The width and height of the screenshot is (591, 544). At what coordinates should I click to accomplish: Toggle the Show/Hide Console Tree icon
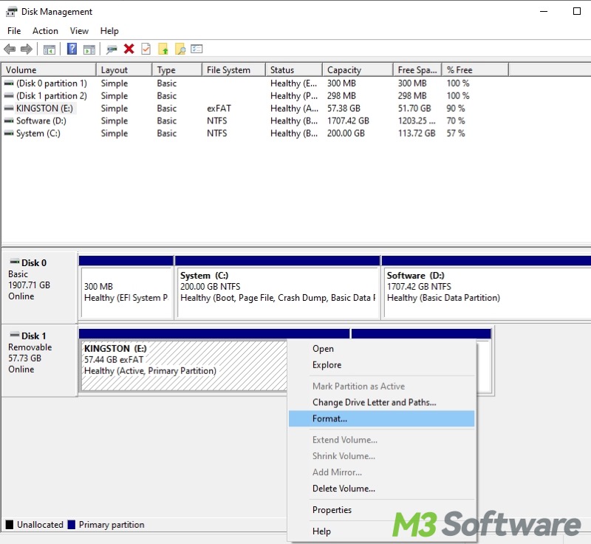(49, 50)
